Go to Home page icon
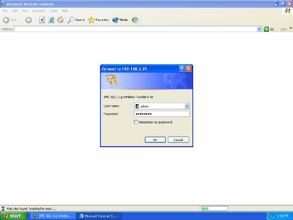The image size is (293, 220). 60,20
